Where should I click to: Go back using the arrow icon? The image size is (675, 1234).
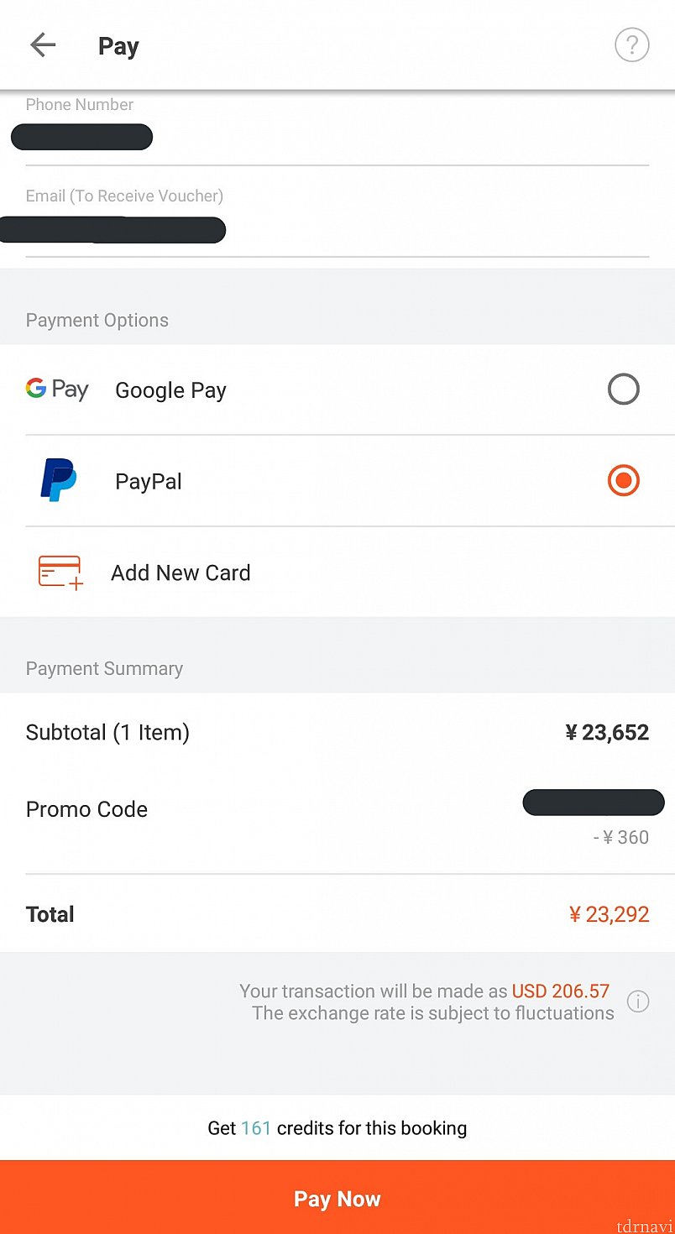click(x=43, y=45)
